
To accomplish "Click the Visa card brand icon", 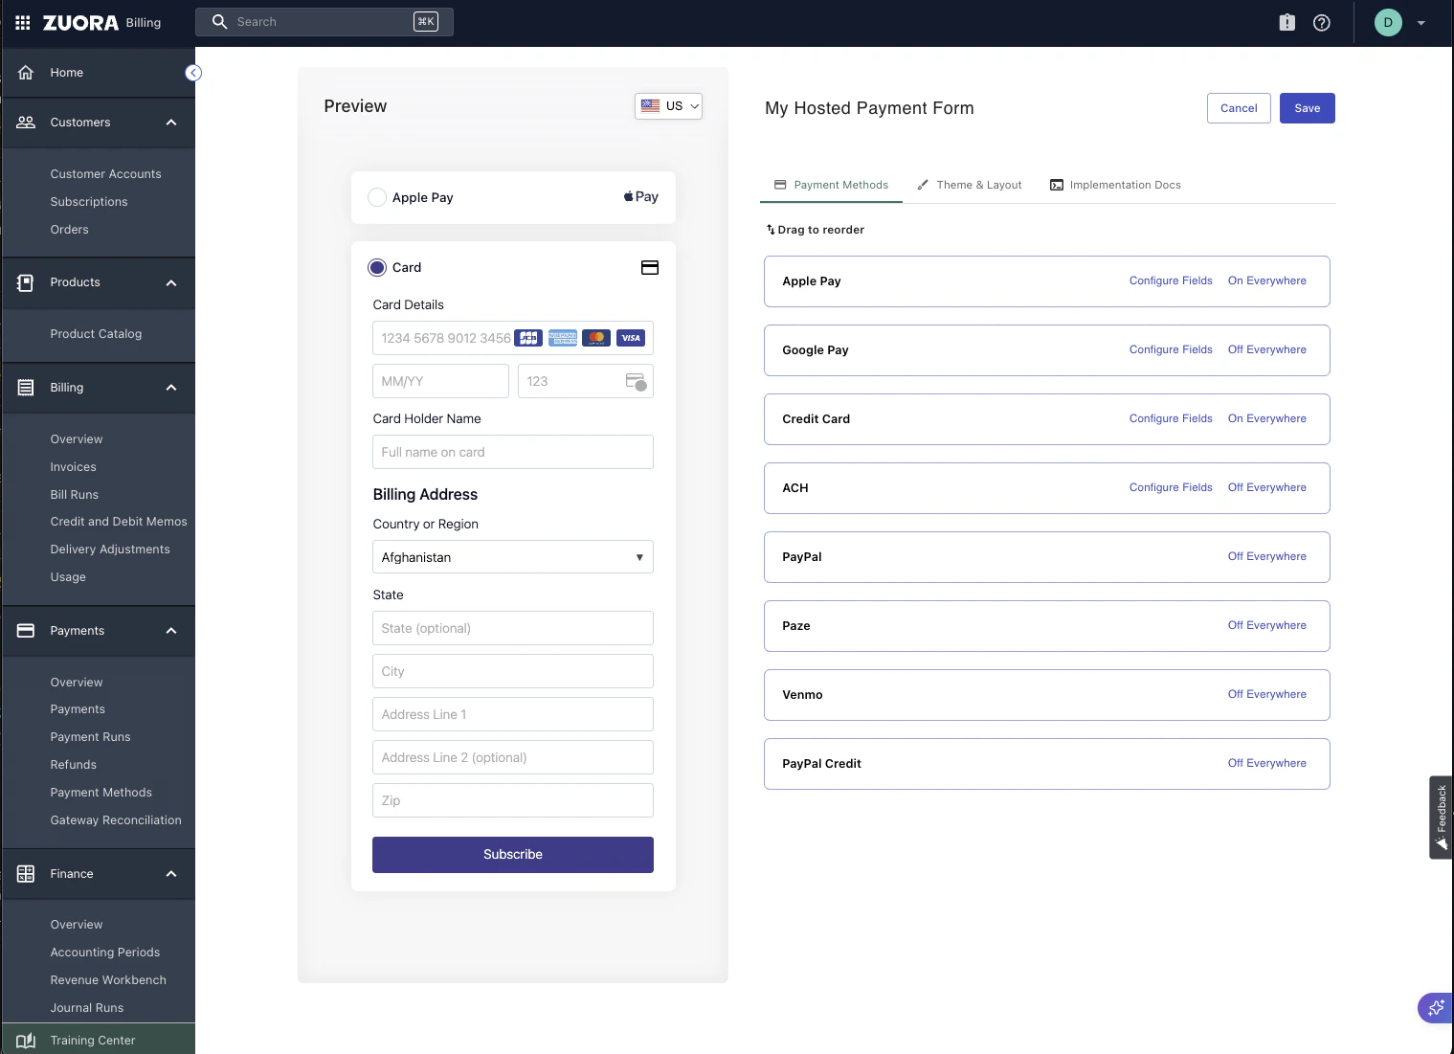I will pos(631,338).
